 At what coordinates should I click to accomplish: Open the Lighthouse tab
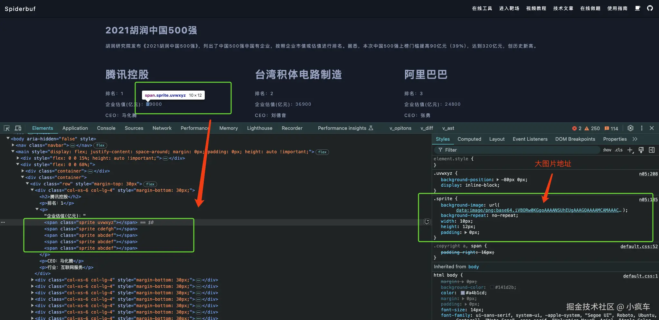tap(260, 128)
